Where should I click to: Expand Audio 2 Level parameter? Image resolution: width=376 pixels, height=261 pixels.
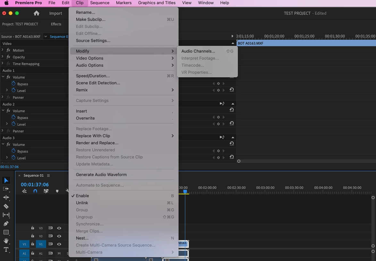(x=7, y=124)
